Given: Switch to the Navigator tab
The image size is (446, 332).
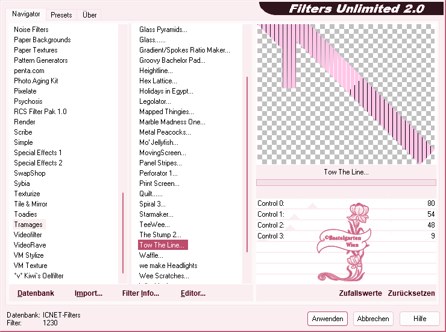Looking at the screenshot, I should (x=26, y=14).
